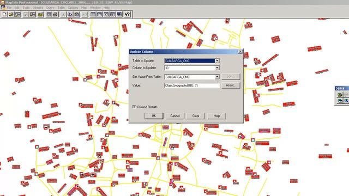349x196 pixels.
Task: Click the 'Table to Update:' label
Action: 143,60
